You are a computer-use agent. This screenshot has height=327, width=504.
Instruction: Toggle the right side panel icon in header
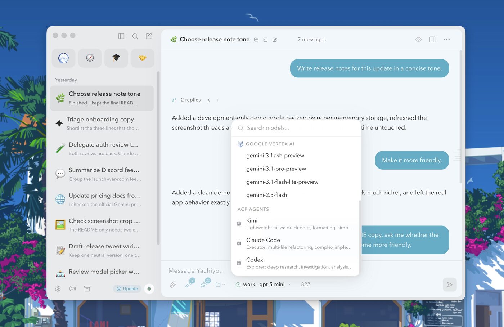pyautogui.click(x=432, y=40)
